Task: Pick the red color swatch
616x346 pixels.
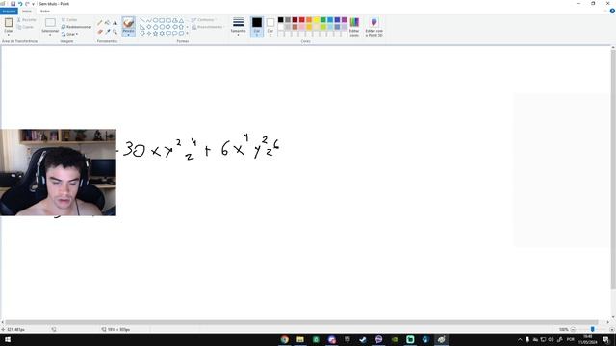Action: point(301,20)
